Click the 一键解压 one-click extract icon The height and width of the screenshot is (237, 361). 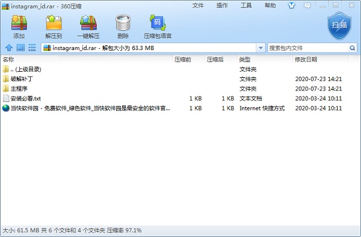[x=88, y=23]
